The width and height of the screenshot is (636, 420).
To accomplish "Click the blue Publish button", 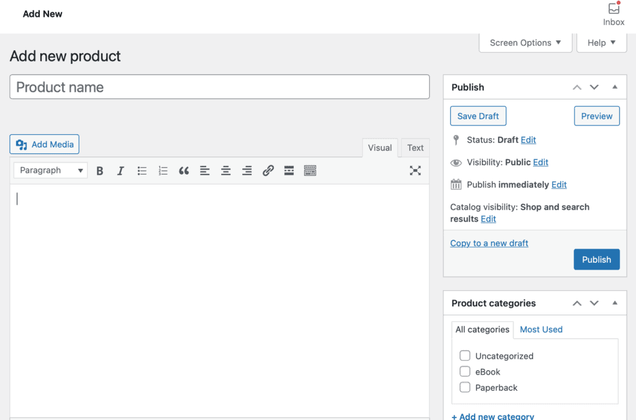I will pyautogui.click(x=596, y=260).
